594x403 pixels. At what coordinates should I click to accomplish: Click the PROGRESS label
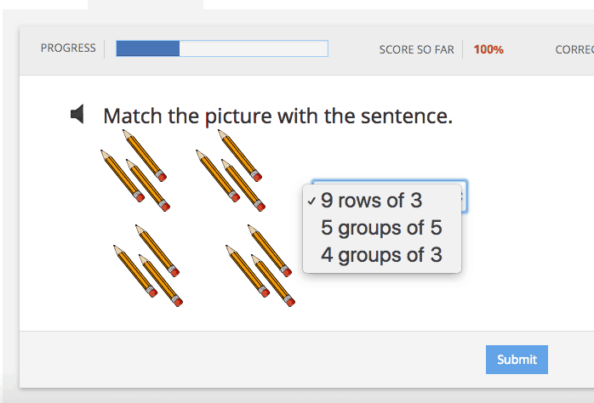68,48
